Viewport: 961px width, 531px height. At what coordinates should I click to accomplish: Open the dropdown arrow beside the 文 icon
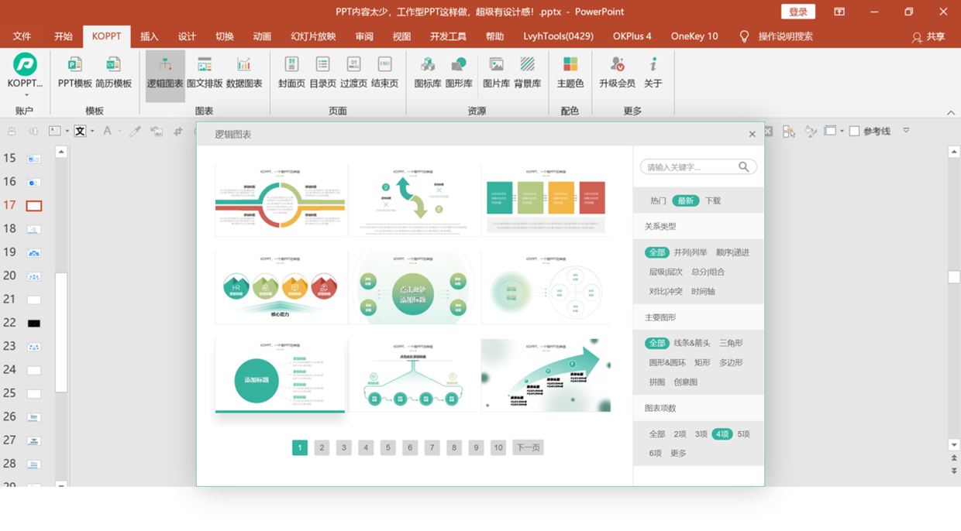(x=91, y=132)
